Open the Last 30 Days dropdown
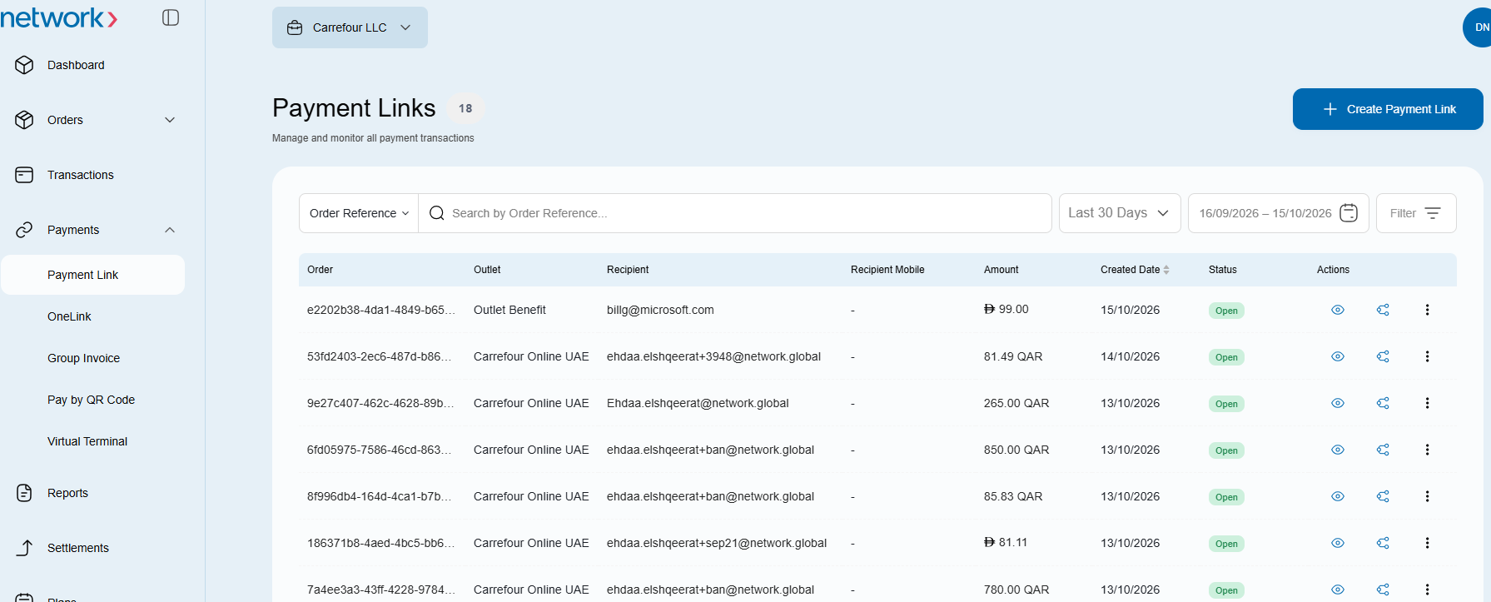This screenshot has height=602, width=1491. click(1120, 213)
